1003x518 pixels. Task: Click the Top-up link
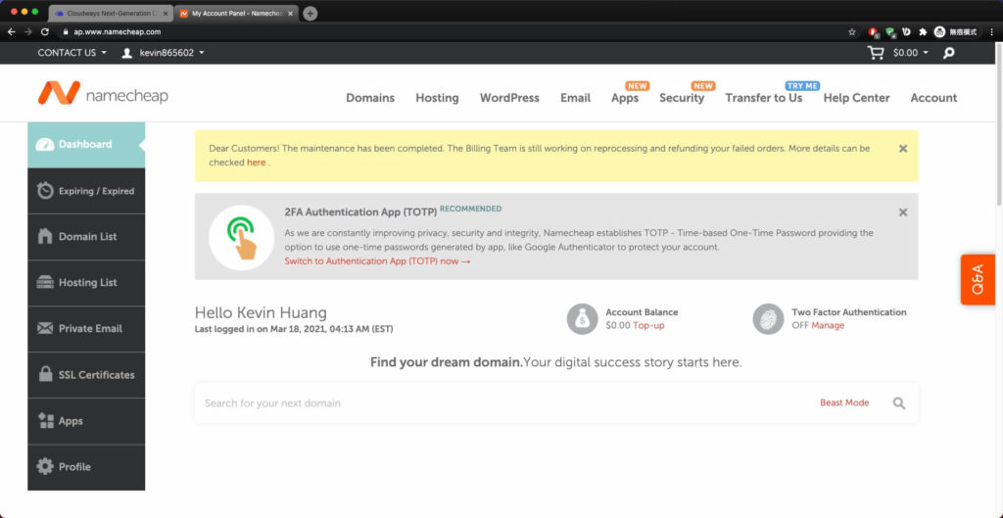[x=648, y=325]
